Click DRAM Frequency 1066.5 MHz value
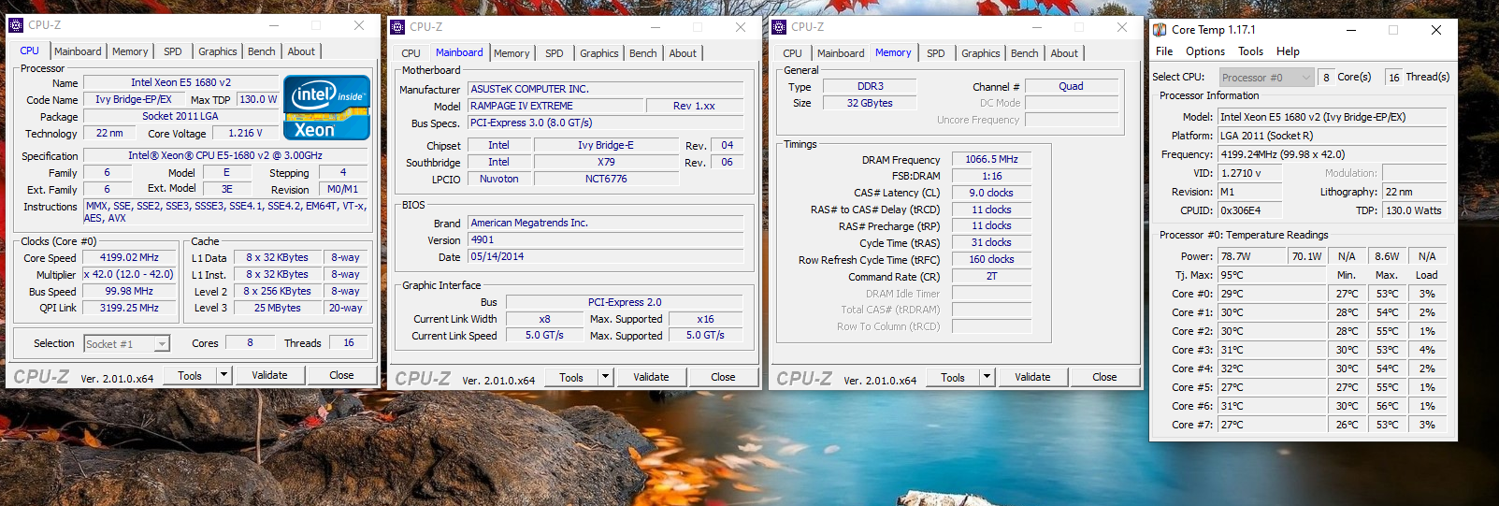Viewport: 1499px width, 506px height. [x=991, y=159]
